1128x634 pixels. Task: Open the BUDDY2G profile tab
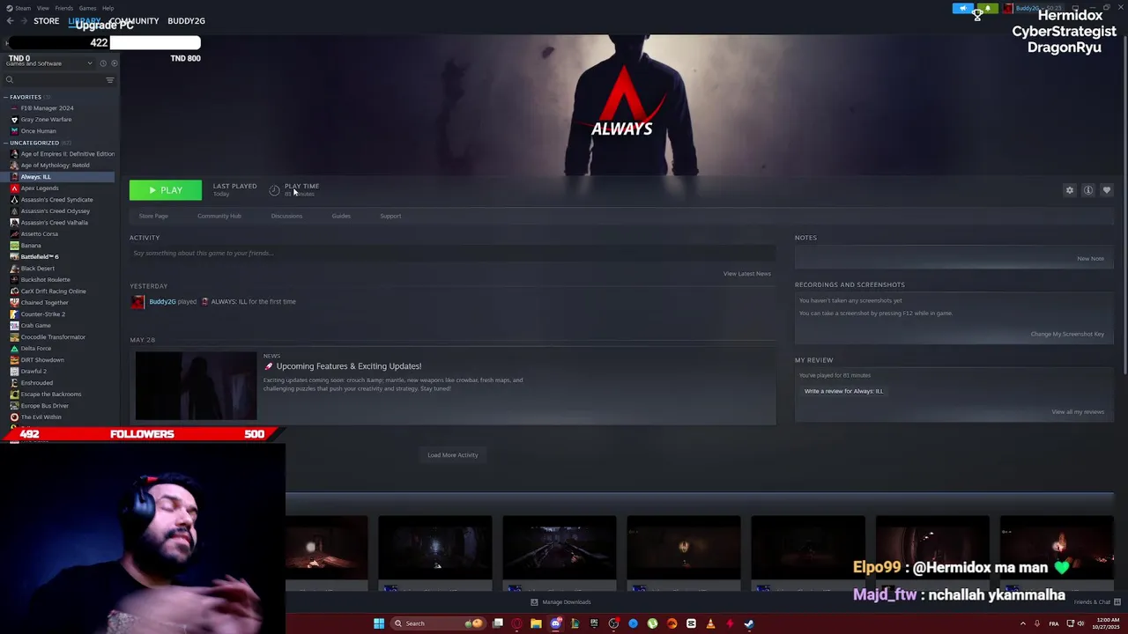point(186,20)
